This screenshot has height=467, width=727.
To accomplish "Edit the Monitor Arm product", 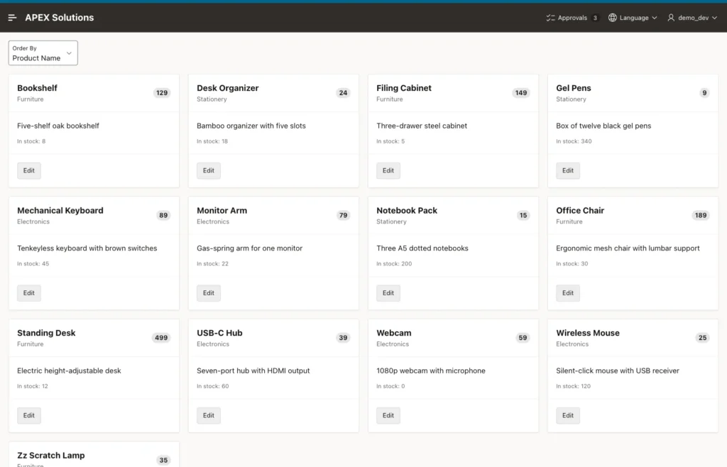I will pos(209,293).
